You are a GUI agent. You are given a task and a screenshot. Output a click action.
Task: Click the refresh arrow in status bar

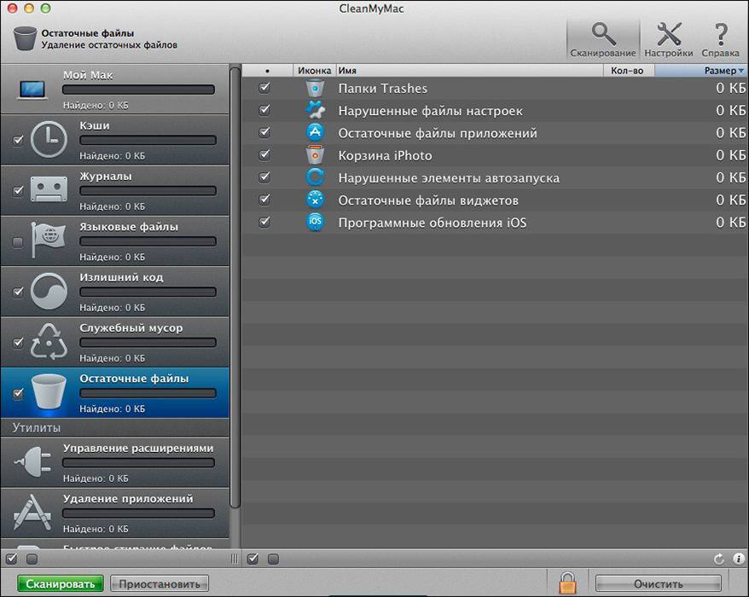(719, 559)
